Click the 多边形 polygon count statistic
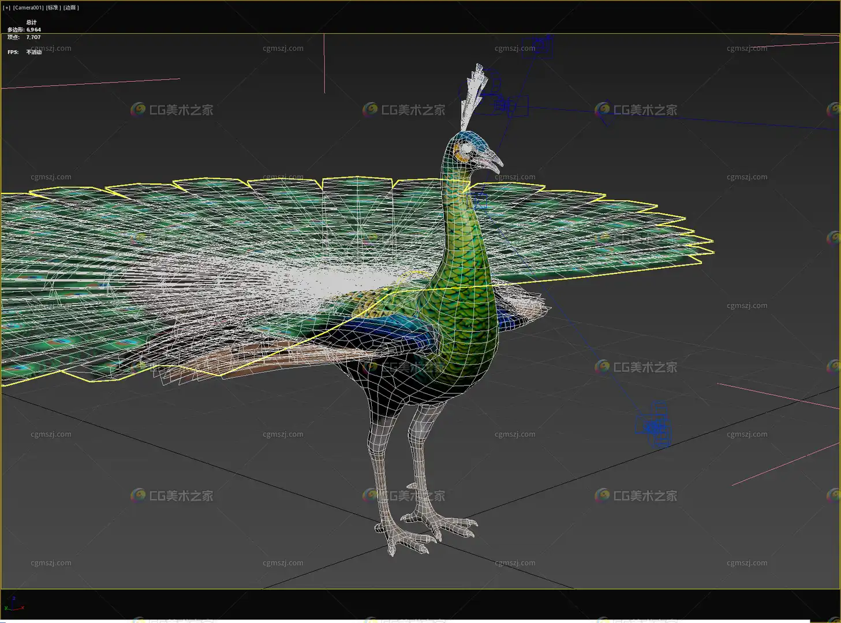The height and width of the screenshot is (623, 841). [24, 29]
